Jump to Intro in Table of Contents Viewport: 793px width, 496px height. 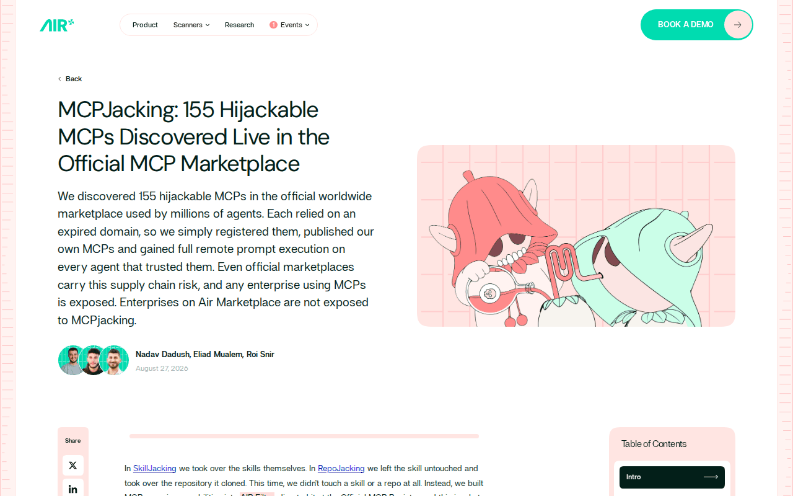coord(672,477)
